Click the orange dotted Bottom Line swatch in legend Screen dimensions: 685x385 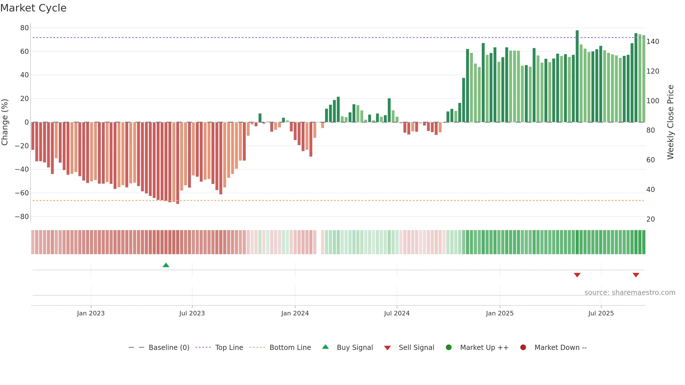coord(257,347)
